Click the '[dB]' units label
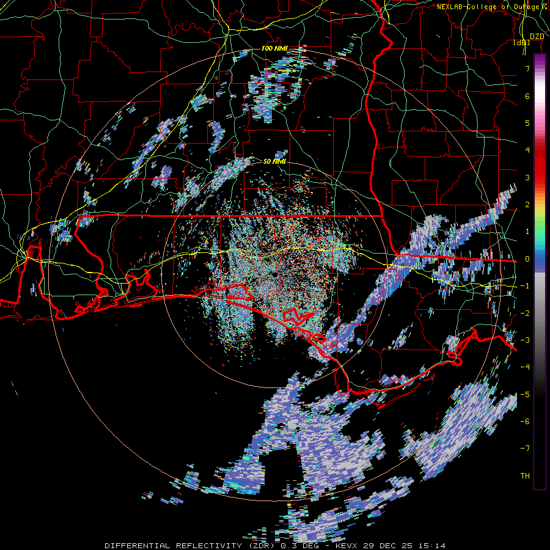Screen dimensions: 550x550 (x=522, y=43)
